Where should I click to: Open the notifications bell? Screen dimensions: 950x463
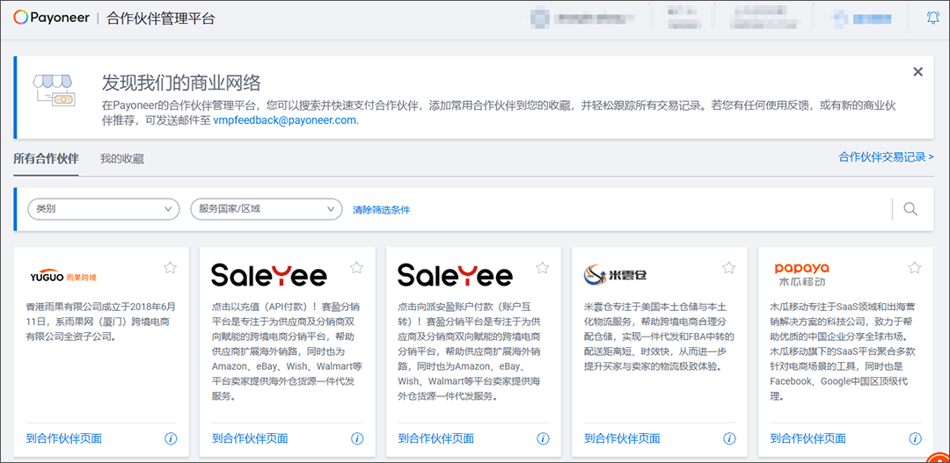[933, 18]
